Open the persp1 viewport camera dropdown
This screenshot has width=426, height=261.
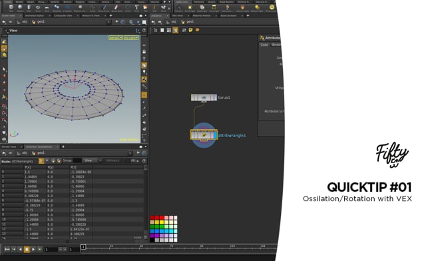tap(116, 37)
